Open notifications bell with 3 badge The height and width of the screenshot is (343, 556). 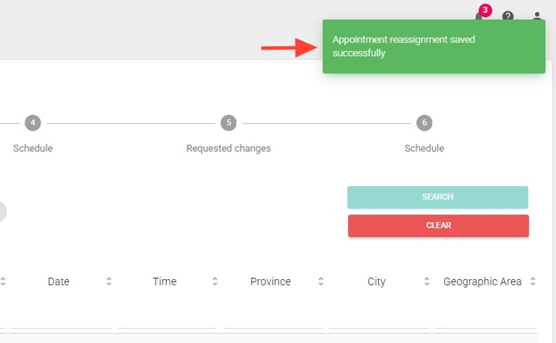(479, 16)
